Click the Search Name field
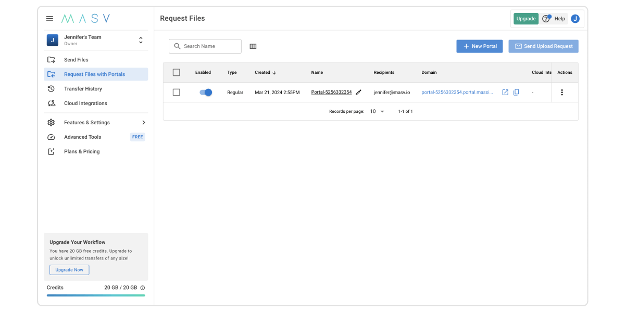Viewport: 625px width, 312px height. coord(205,46)
